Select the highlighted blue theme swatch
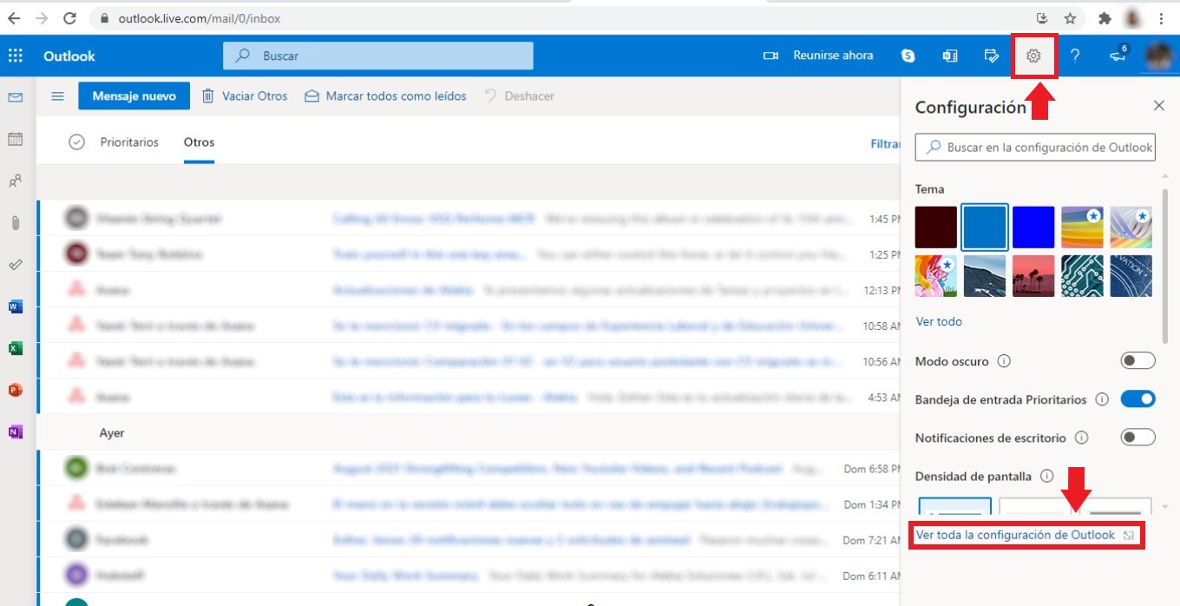This screenshot has height=606, width=1180. (985, 227)
